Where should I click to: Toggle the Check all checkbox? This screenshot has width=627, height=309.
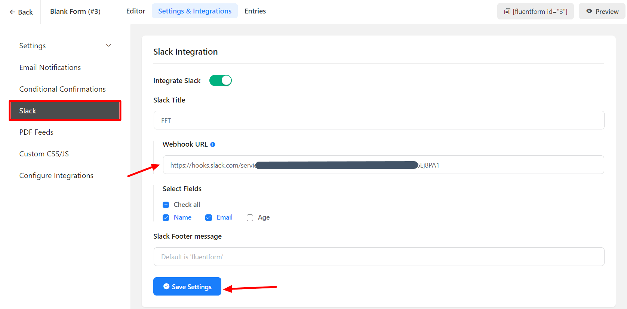(x=166, y=205)
